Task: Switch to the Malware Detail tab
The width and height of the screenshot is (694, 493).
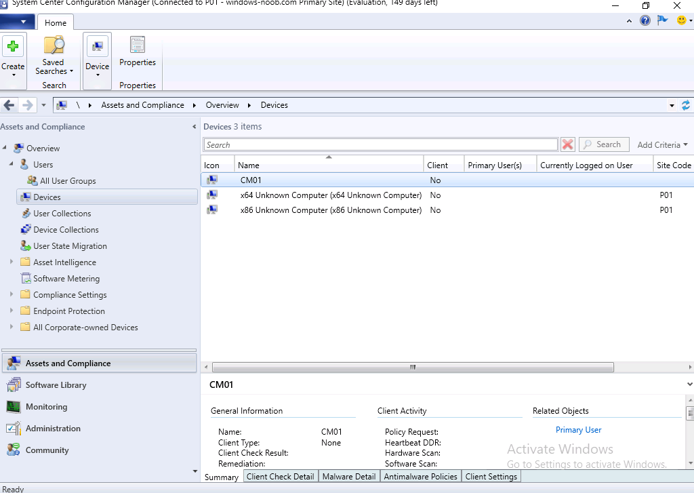Action: point(349,477)
